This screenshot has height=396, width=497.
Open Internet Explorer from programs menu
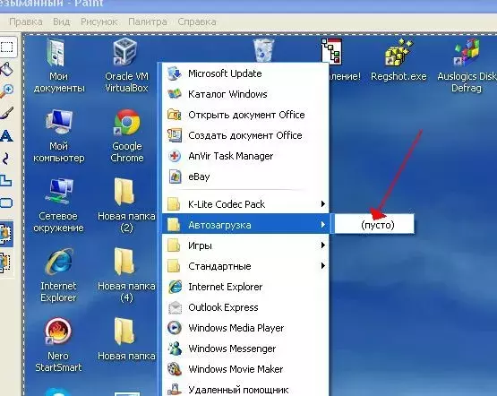245,287
